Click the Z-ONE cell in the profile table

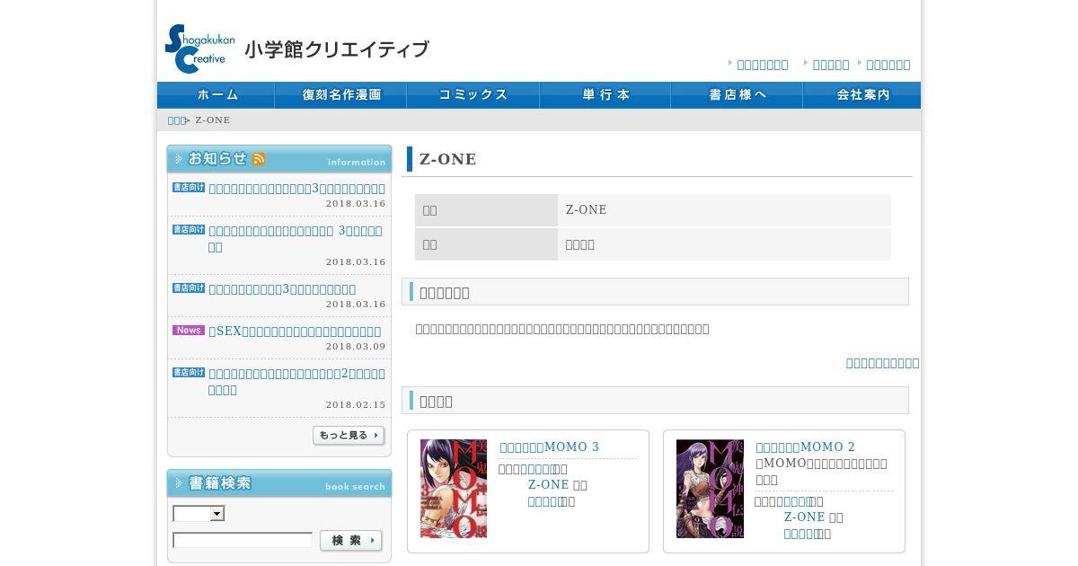(724, 210)
